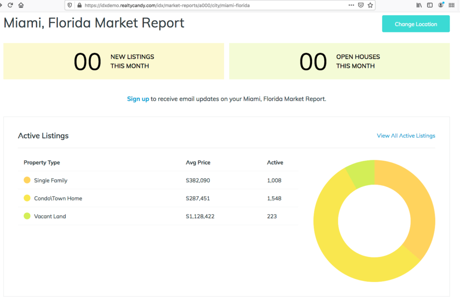This screenshot has width=460, height=301.
Task: Click the rightmost toolbar extension icon
Action: 451,5
